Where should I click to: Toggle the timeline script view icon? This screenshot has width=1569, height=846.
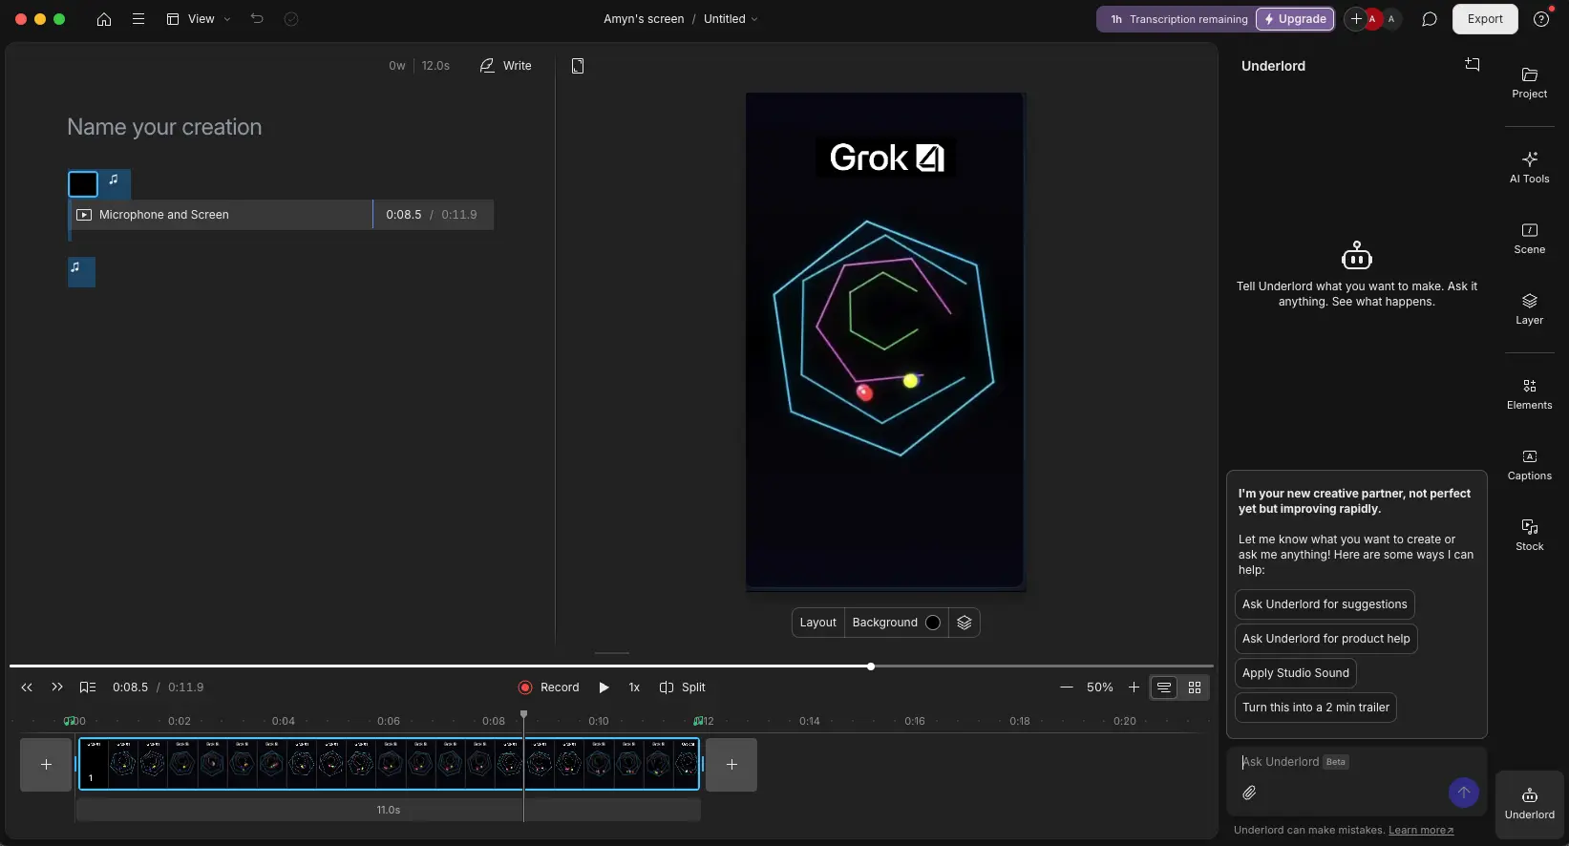(x=88, y=687)
